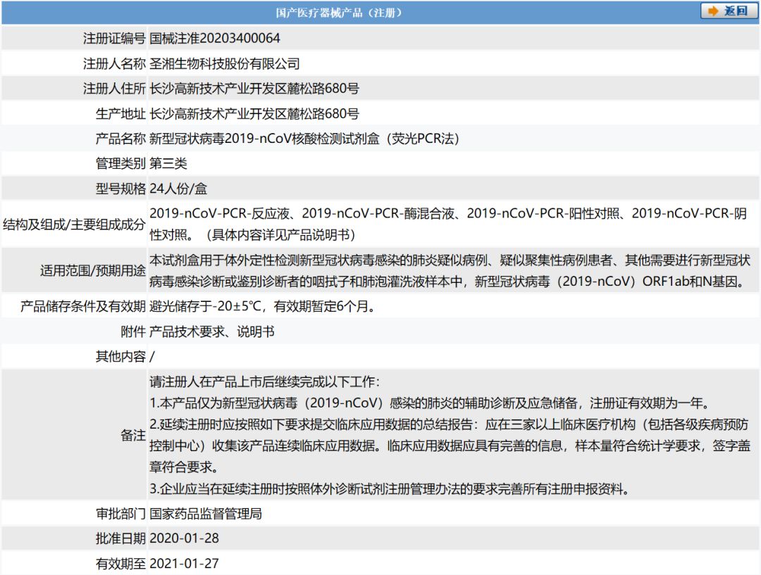Click the specification value 24人份/盒
761x575 pixels.
[x=178, y=189]
